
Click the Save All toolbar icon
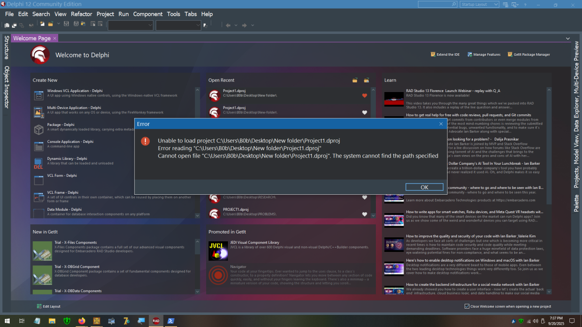click(x=75, y=24)
